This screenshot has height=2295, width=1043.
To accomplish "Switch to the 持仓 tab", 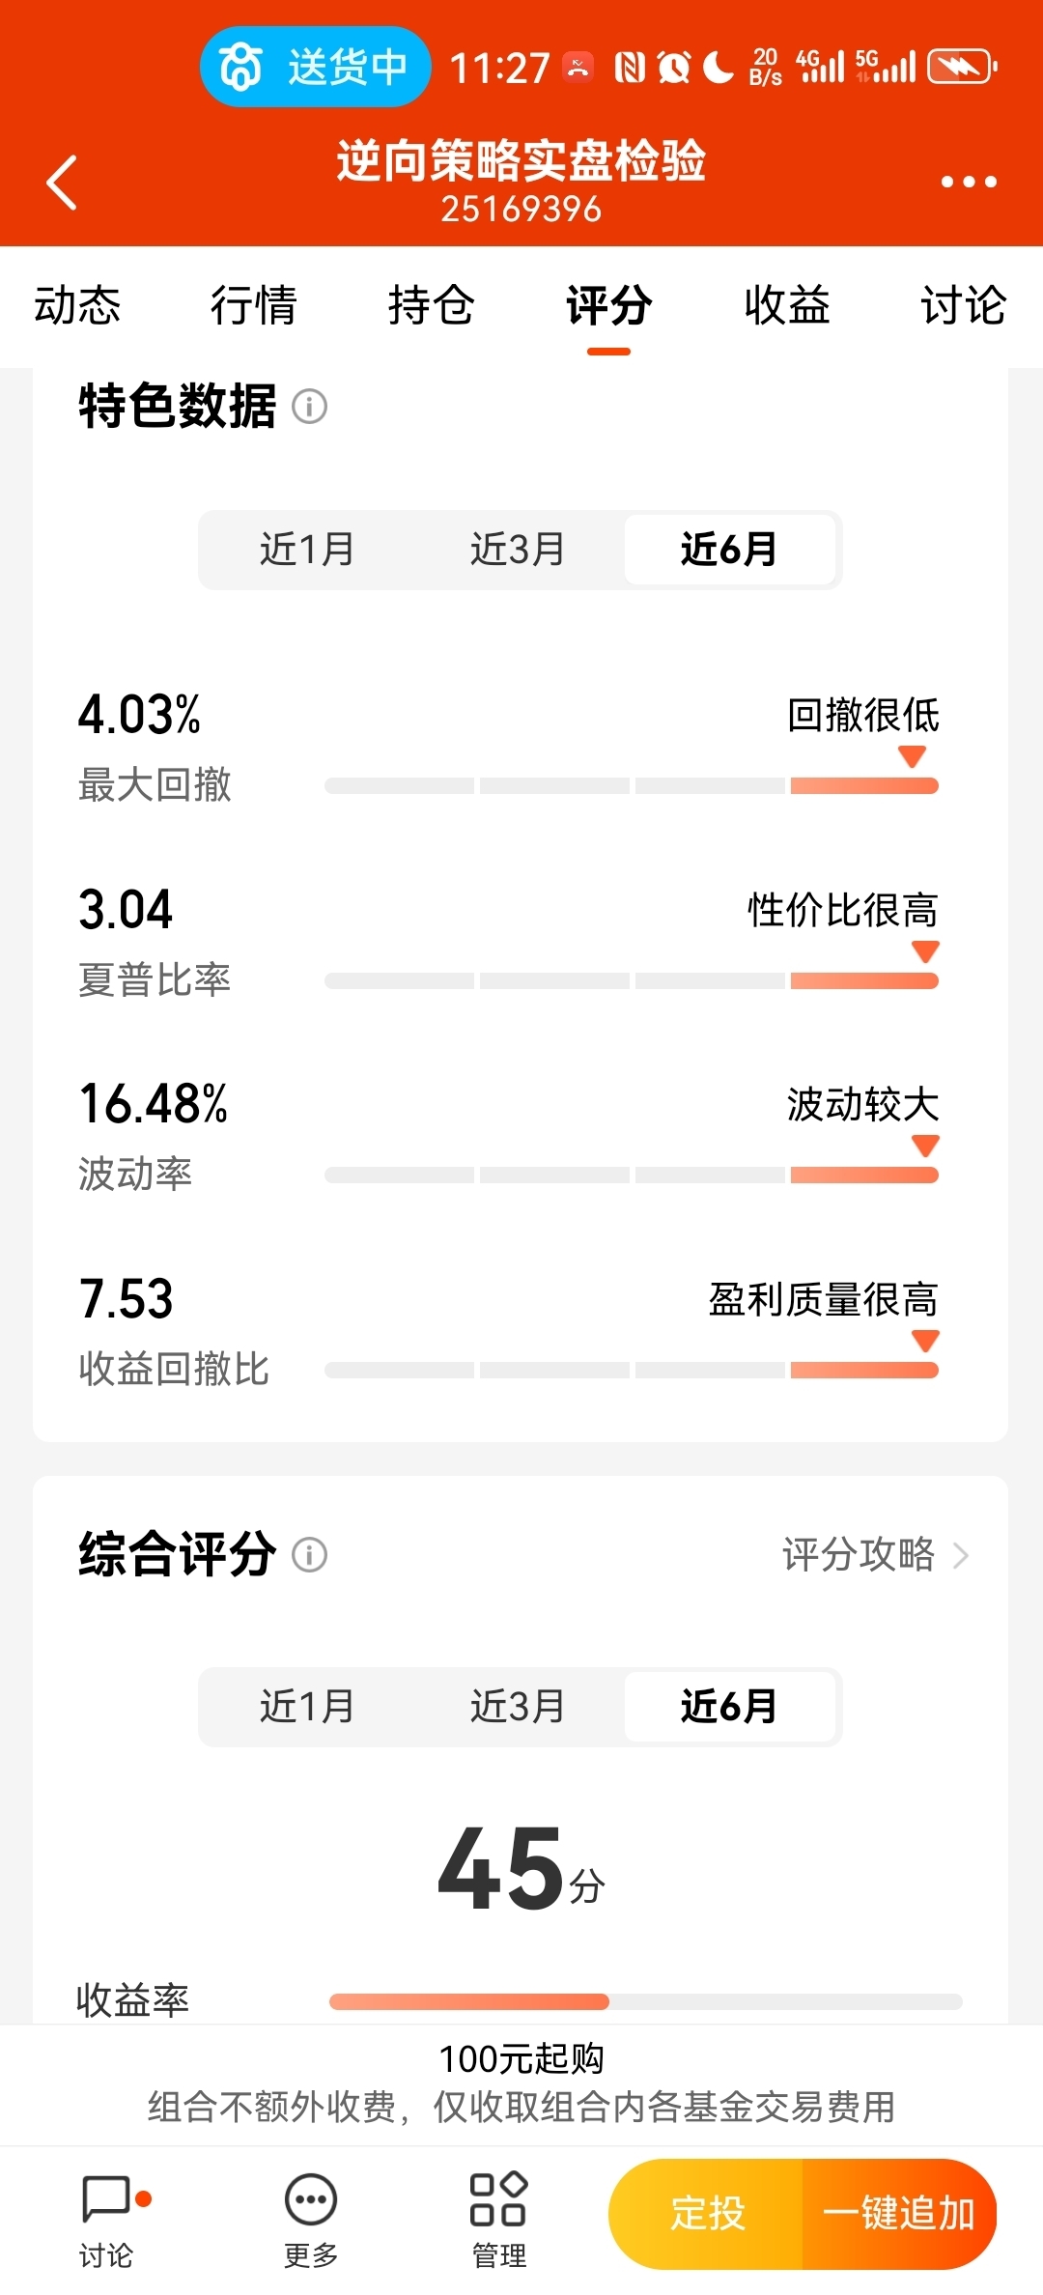I will tap(431, 306).
